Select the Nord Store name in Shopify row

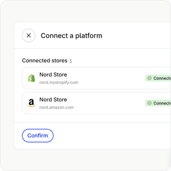[53, 75]
